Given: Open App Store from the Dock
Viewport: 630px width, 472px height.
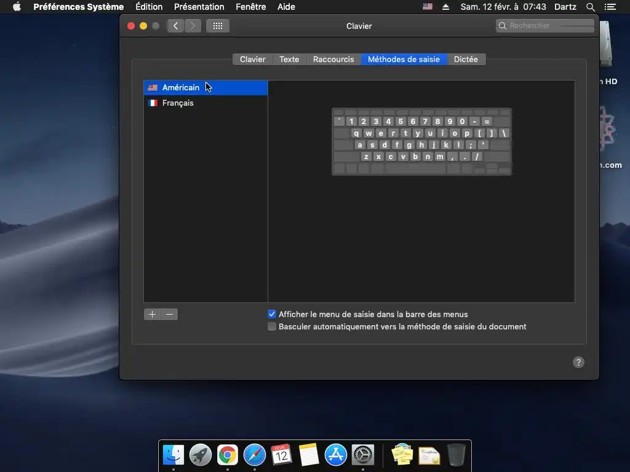Looking at the screenshot, I should [x=335, y=455].
